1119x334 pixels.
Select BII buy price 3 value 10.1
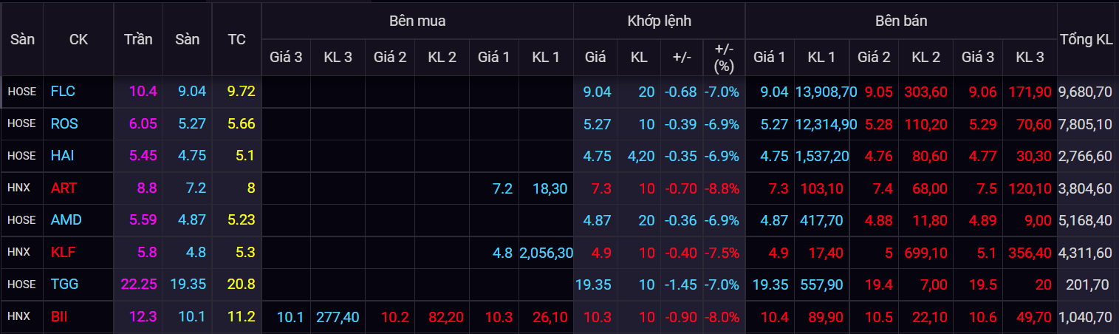click(290, 317)
